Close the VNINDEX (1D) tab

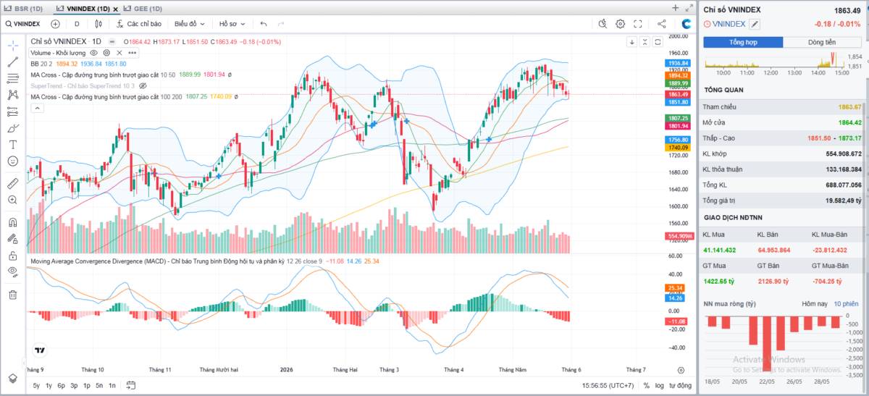coord(115,9)
